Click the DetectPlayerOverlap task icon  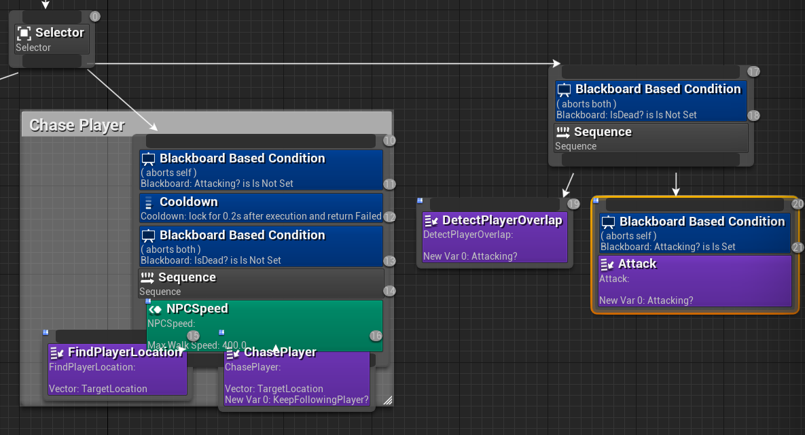coord(431,221)
